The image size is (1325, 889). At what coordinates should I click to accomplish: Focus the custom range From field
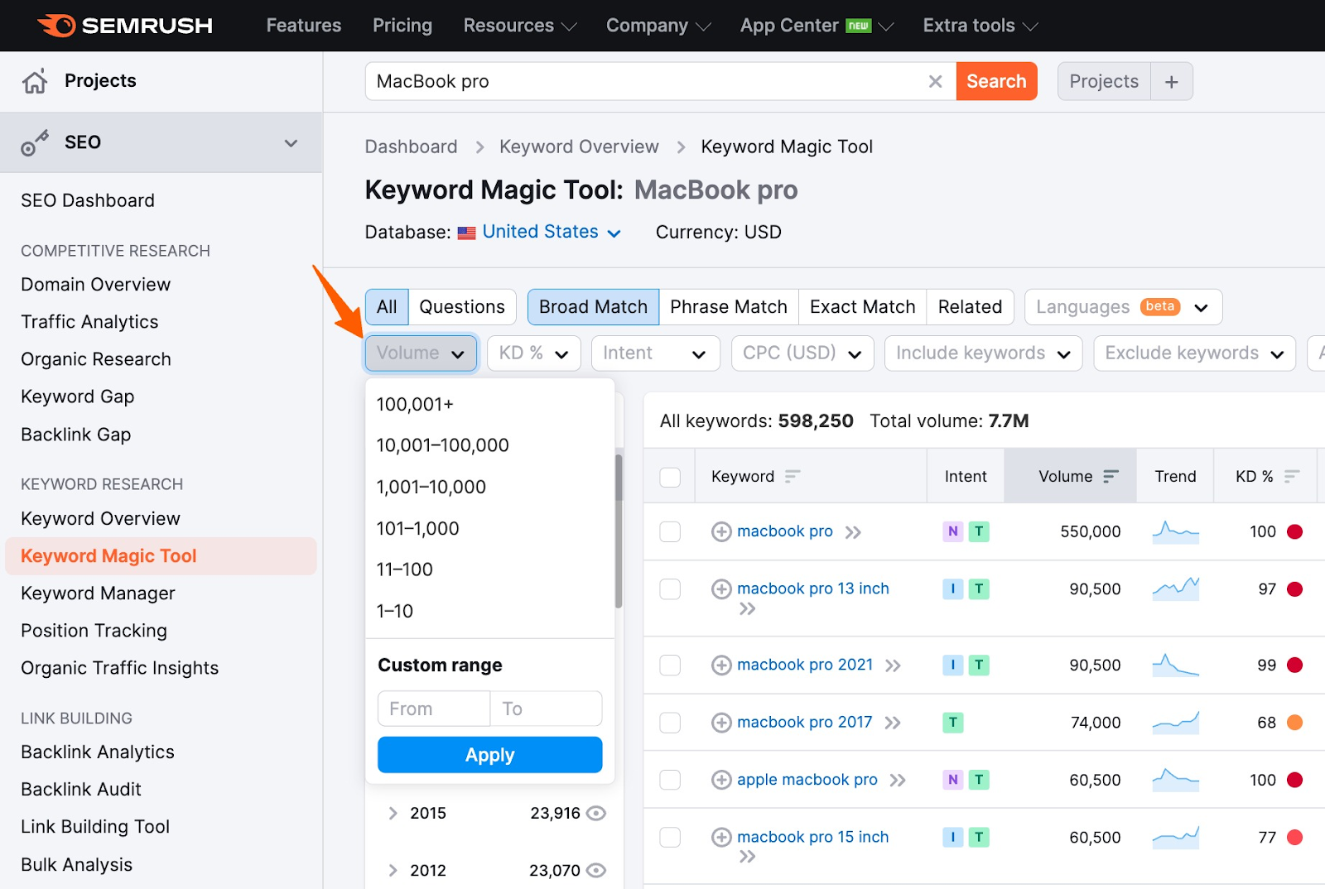click(x=434, y=709)
